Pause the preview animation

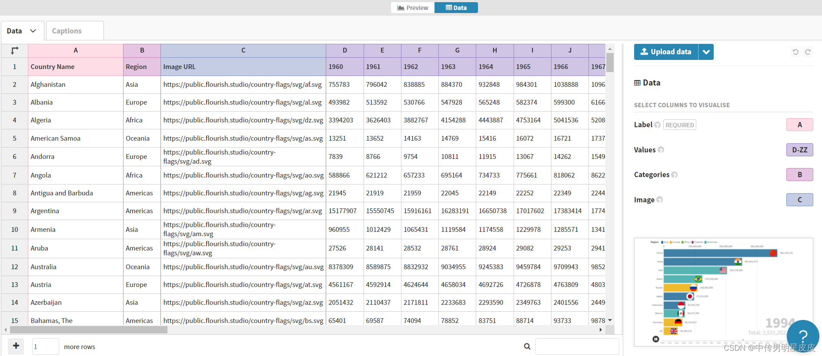click(x=655, y=339)
